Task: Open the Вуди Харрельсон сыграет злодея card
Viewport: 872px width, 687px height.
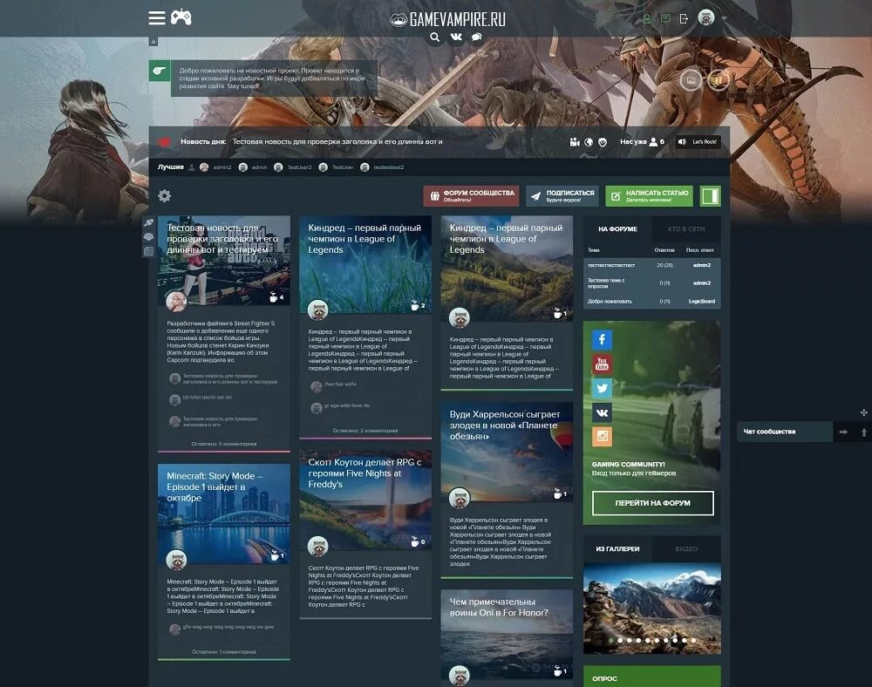Action: click(504, 425)
